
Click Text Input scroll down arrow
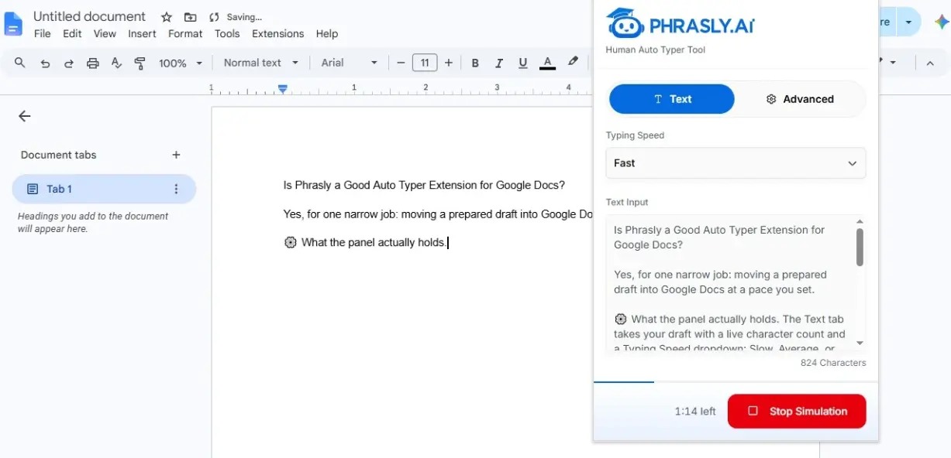[x=860, y=343]
